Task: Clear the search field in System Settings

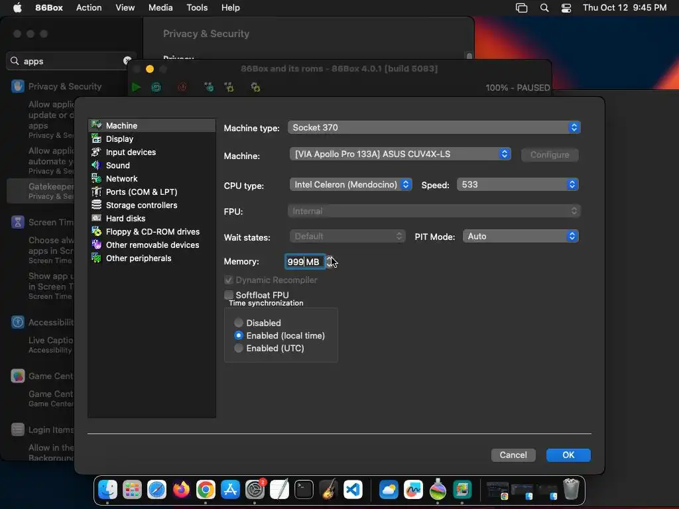Action: 127,60
